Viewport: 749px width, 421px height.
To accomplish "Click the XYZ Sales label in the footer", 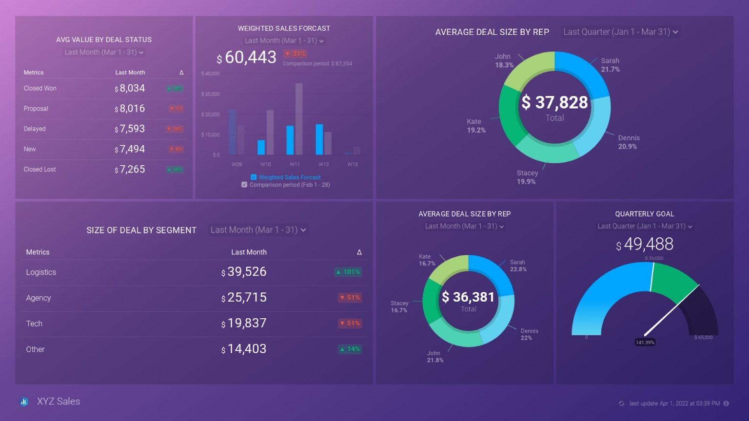I will tap(59, 401).
